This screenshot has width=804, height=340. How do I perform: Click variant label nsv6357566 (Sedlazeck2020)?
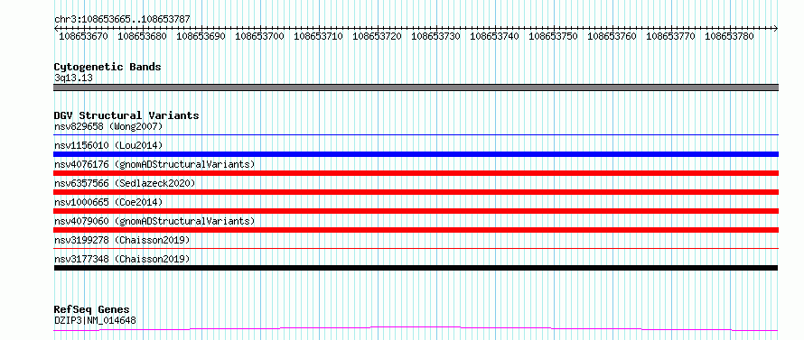tap(125, 183)
